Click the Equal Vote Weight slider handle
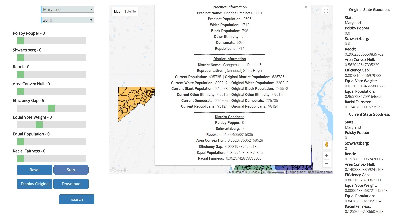The width and height of the screenshot is (393, 216). 39,125
